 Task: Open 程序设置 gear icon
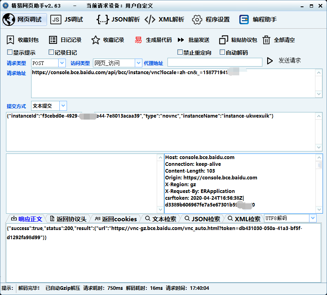click(x=197, y=20)
